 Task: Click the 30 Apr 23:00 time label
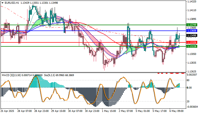click(x=92, y=111)
